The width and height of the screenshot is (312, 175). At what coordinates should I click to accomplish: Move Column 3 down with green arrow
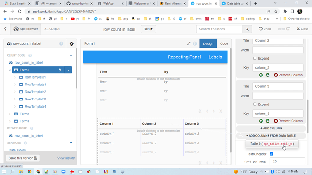click(x=268, y=121)
